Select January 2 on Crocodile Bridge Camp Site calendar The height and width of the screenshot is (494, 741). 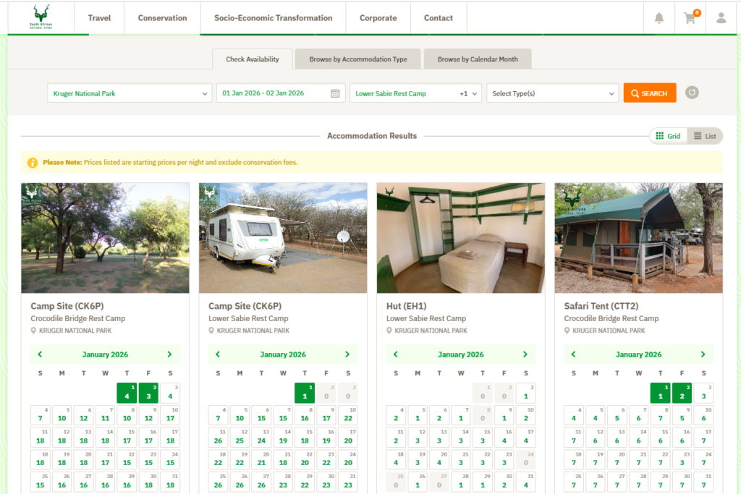tap(148, 393)
